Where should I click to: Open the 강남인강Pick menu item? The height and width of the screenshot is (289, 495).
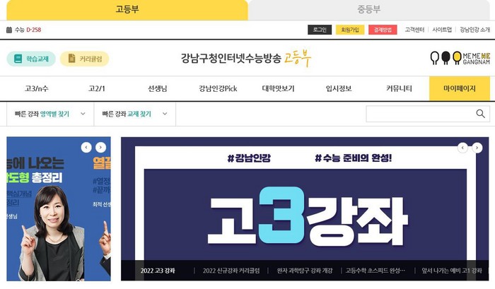[x=218, y=88]
